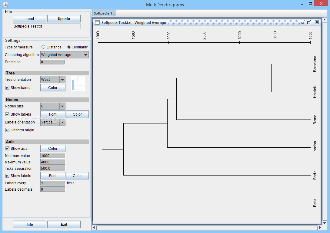Screen dimensions: 330x233
Task: Open Nodes size dropdown
Action: click(62, 106)
